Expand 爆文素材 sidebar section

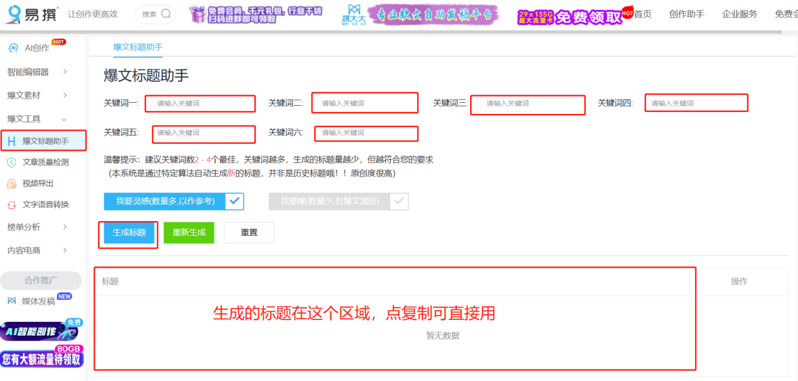coord(65,95)
